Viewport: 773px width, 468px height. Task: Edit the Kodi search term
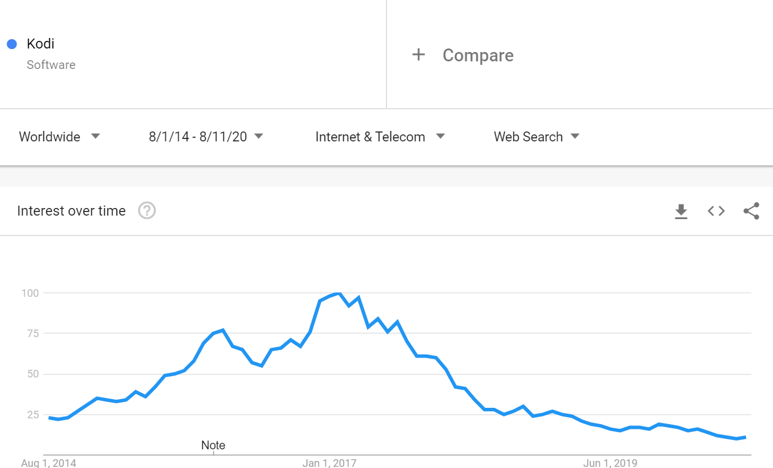pyautogui.click(x=40, y=44)
